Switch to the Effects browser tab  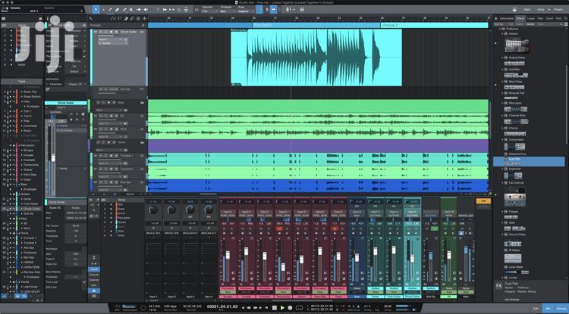click(520, 18)
